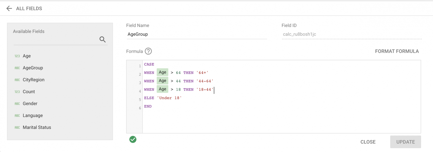
Task: Open the Formula help question mark
Action: coord(148,51)
